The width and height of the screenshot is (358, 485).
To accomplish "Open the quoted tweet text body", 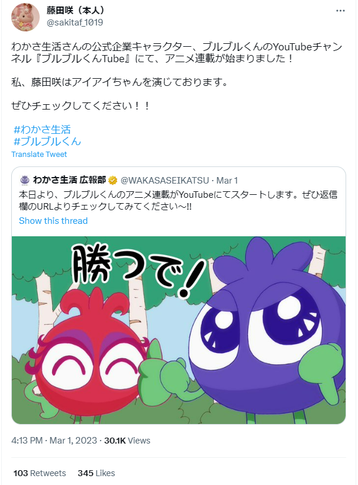I will (178, 200).
